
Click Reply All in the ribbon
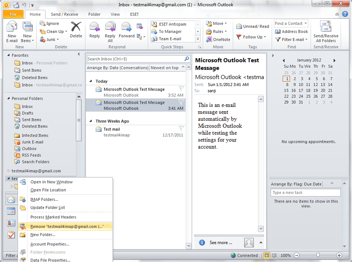pyautogui.click(x=110, y=32)
